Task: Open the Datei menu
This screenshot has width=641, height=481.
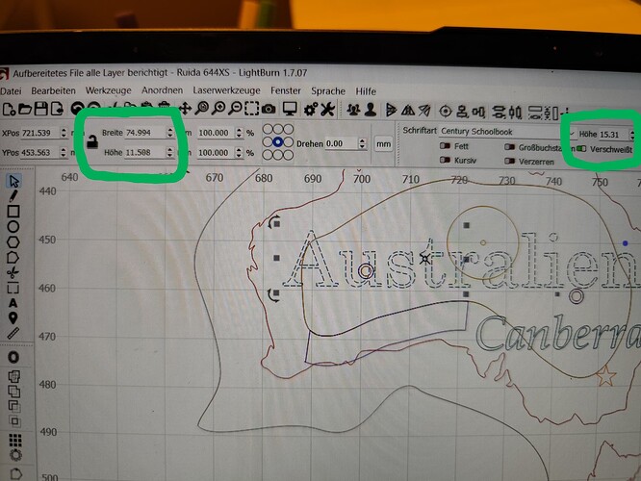Action: (11, 90)
